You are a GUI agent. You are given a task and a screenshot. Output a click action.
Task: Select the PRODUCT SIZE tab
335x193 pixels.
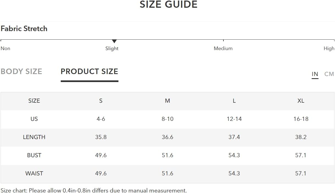point(89,71)
